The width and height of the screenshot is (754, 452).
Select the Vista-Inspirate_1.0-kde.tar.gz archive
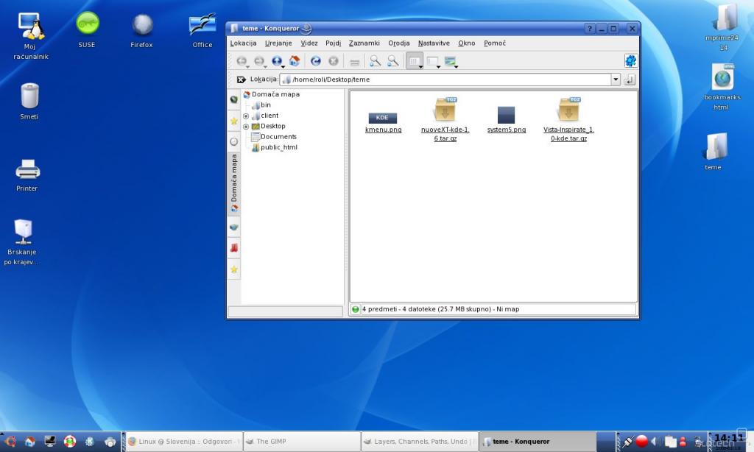click(568, 120)
